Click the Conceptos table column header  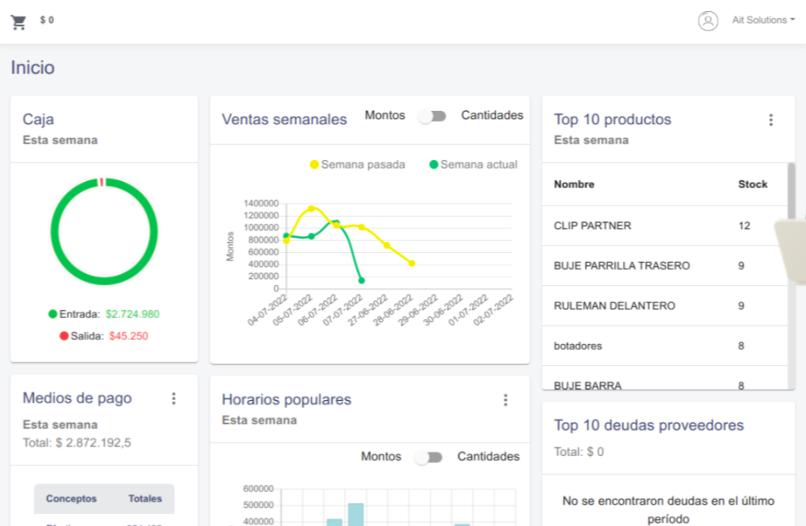(71, 498)
